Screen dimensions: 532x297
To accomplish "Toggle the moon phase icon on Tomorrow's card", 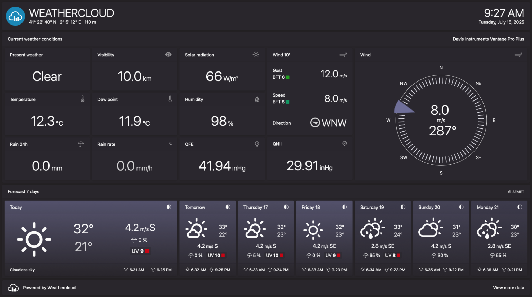I will click(x=228, y=207).
